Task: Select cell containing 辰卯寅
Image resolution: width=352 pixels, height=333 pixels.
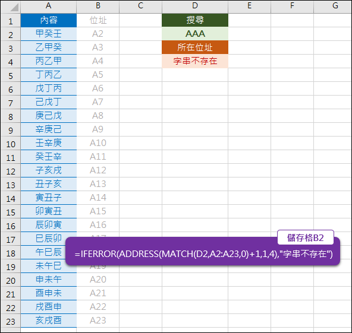Action: (49, 225)
